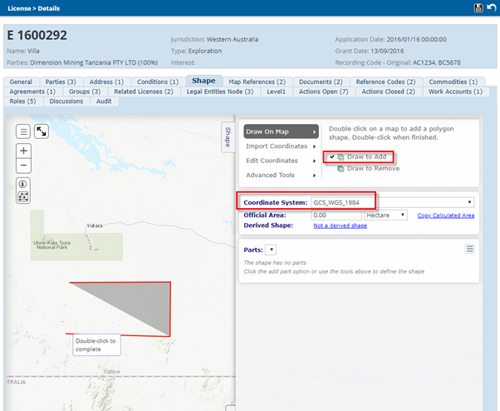This screenshot has height=411, width=500.
Task: Open the Commodities (1) tab
Action: pyautogui.click(x=453, y=82)
